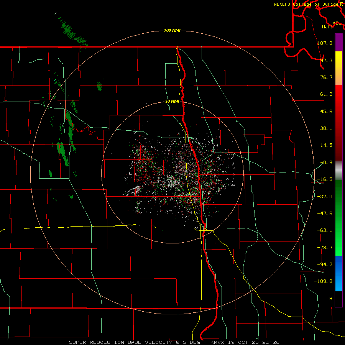Screen dimensions: 345x345
Task: Click the blue segment of color bar
Action: pos(338,273)
